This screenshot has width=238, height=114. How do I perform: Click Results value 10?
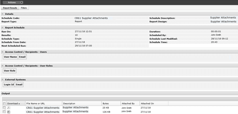click(x=76, y=35)
